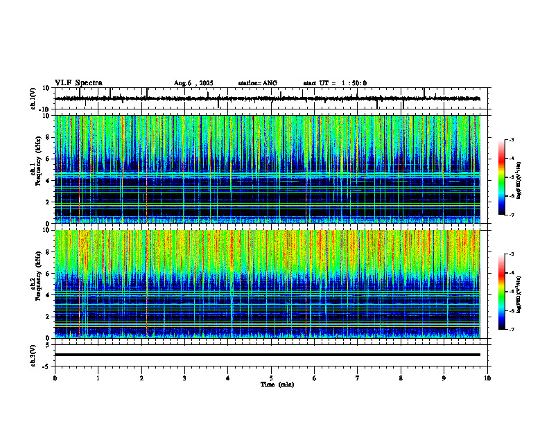The height and width of the screenshot is (424, 549).
Task: Click the ch.2 colorbar log(PSD) label
Action: pyautogui.click(x=519, y=294)
